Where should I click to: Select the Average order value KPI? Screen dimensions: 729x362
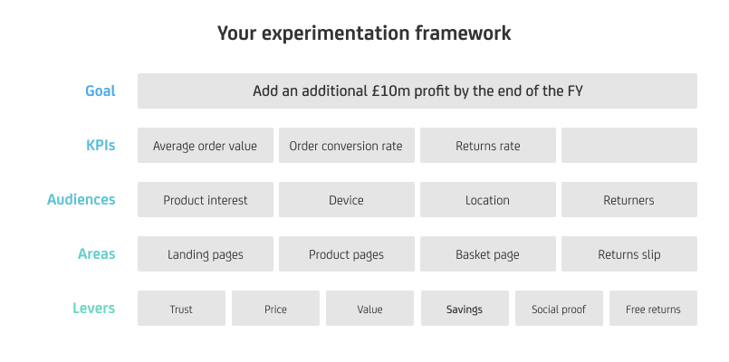pyautogui.click(x=206, y=146)
